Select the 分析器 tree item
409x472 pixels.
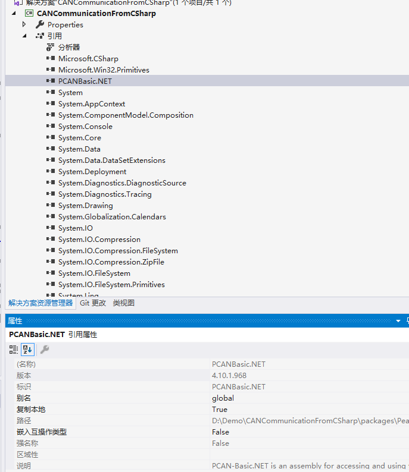69,48
